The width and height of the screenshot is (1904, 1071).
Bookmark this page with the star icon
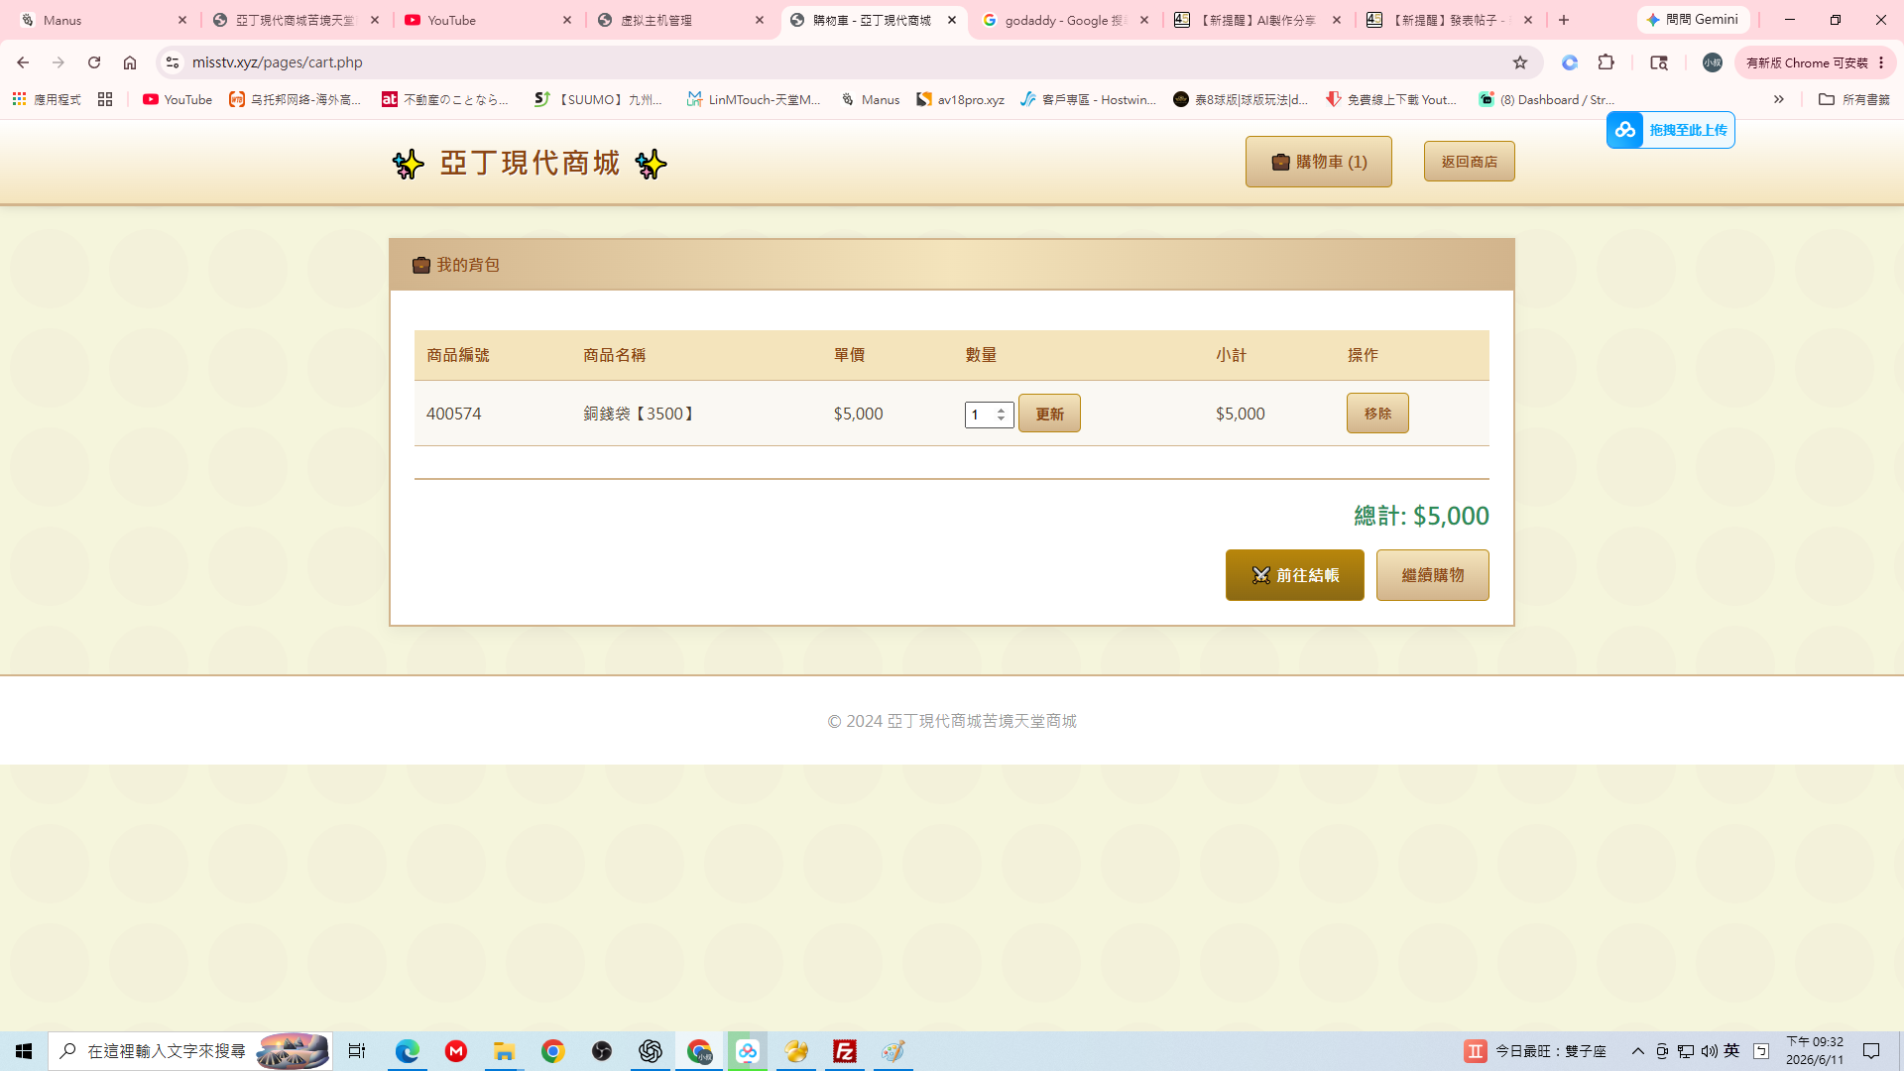click(1520, 62)
